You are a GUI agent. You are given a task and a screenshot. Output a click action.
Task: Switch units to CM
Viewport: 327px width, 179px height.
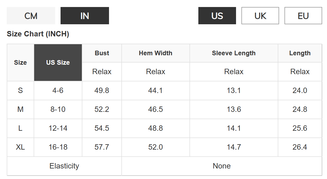point(31,16)
